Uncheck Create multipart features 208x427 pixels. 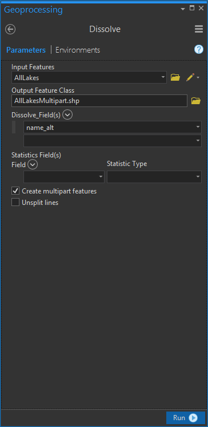click(15, 191)
